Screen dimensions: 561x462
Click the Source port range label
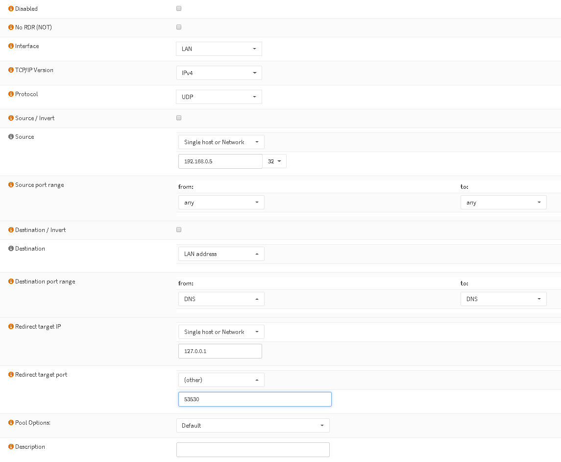39,185
